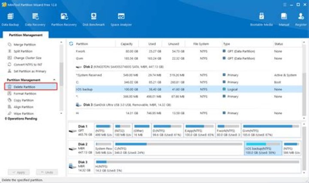Select the I:OS backup(NTFS) block on Disk 2

pyautogui.click(x=263, y=148)
